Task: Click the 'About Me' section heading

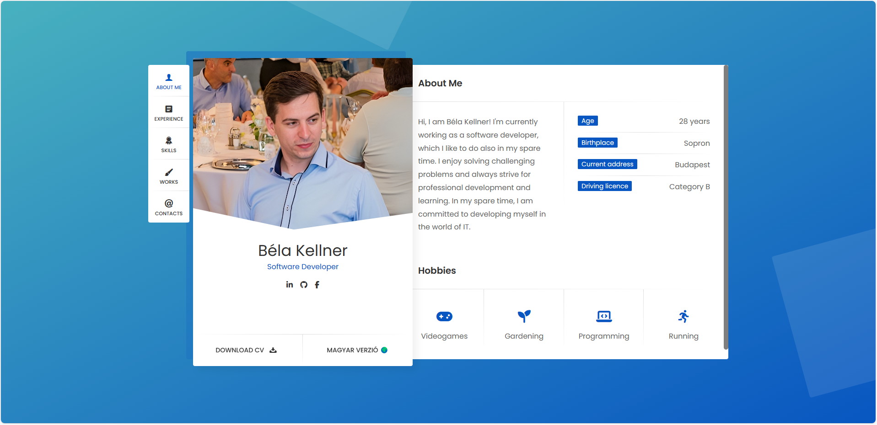Action: 440,83
